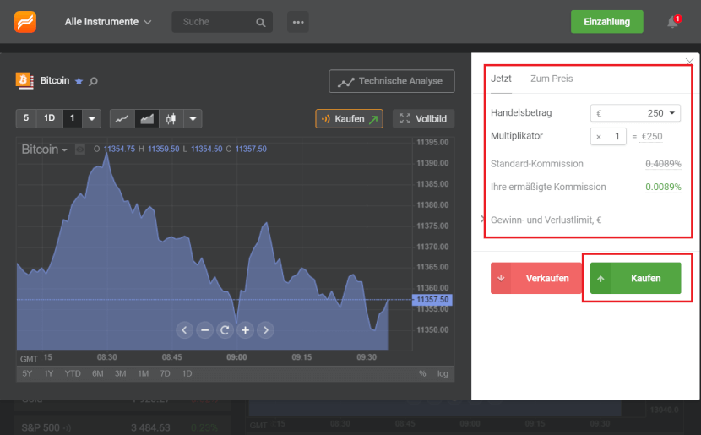Expand Gewinn- und Verlustlimit section

(546, 220)
